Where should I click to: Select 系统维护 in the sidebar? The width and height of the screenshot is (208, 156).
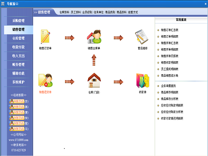pyautogui.click(x=18, y=82)
